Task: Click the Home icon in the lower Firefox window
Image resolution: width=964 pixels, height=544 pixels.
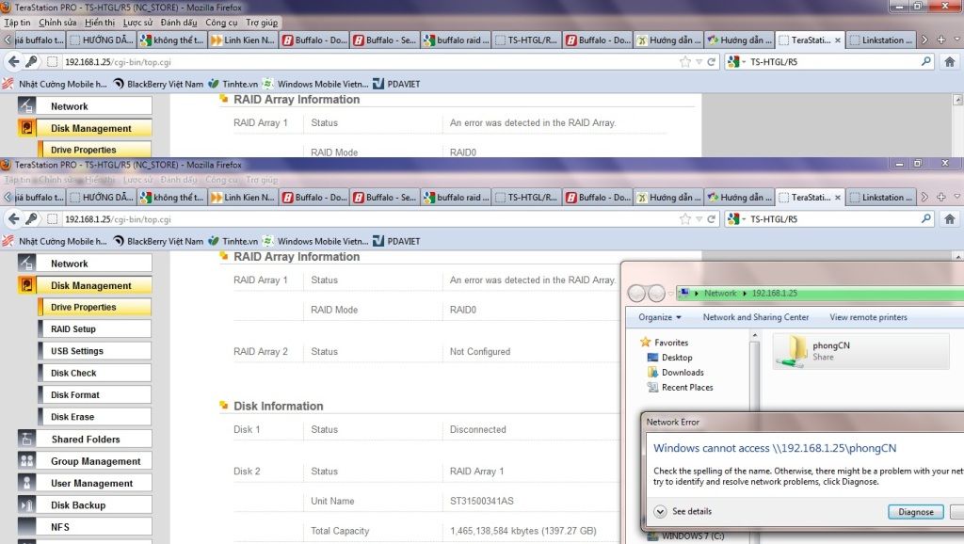Action: [x=949, y=219]
